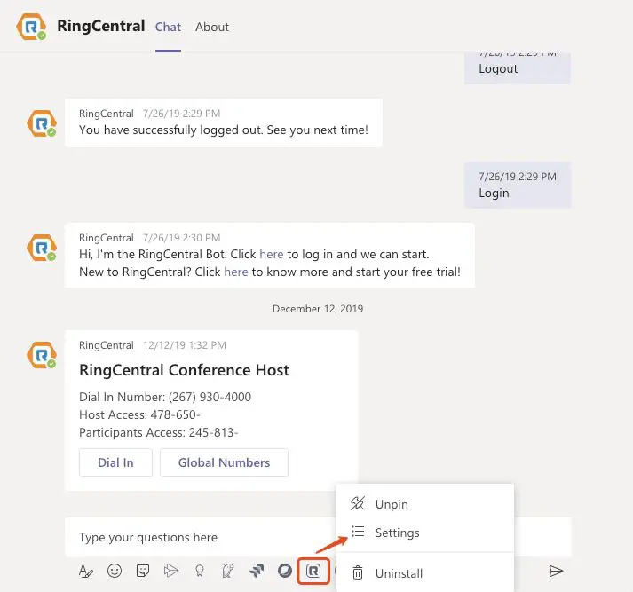
Task: Choose Settings in the context menu
Action: pos(425,533)
